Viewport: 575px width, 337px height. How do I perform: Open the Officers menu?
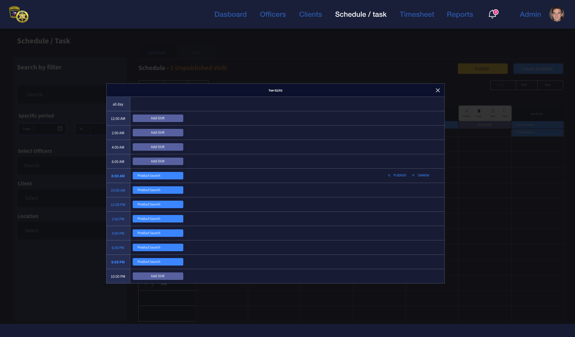(x=273, y=14)
